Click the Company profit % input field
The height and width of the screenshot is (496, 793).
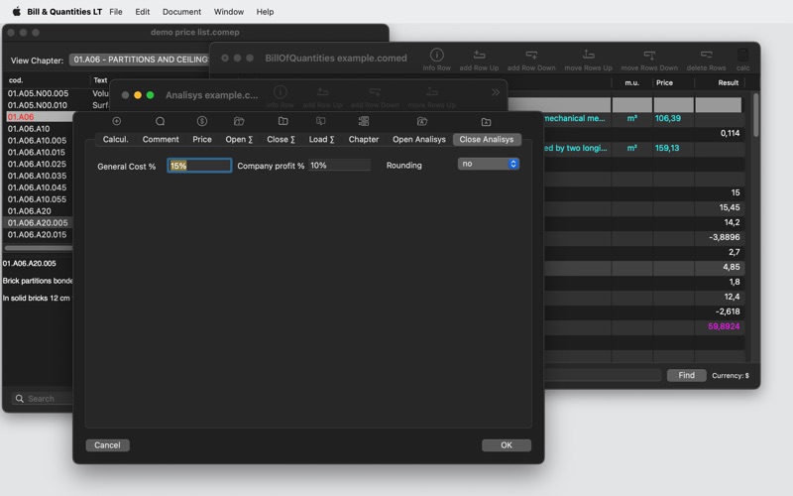click(339, 165)
